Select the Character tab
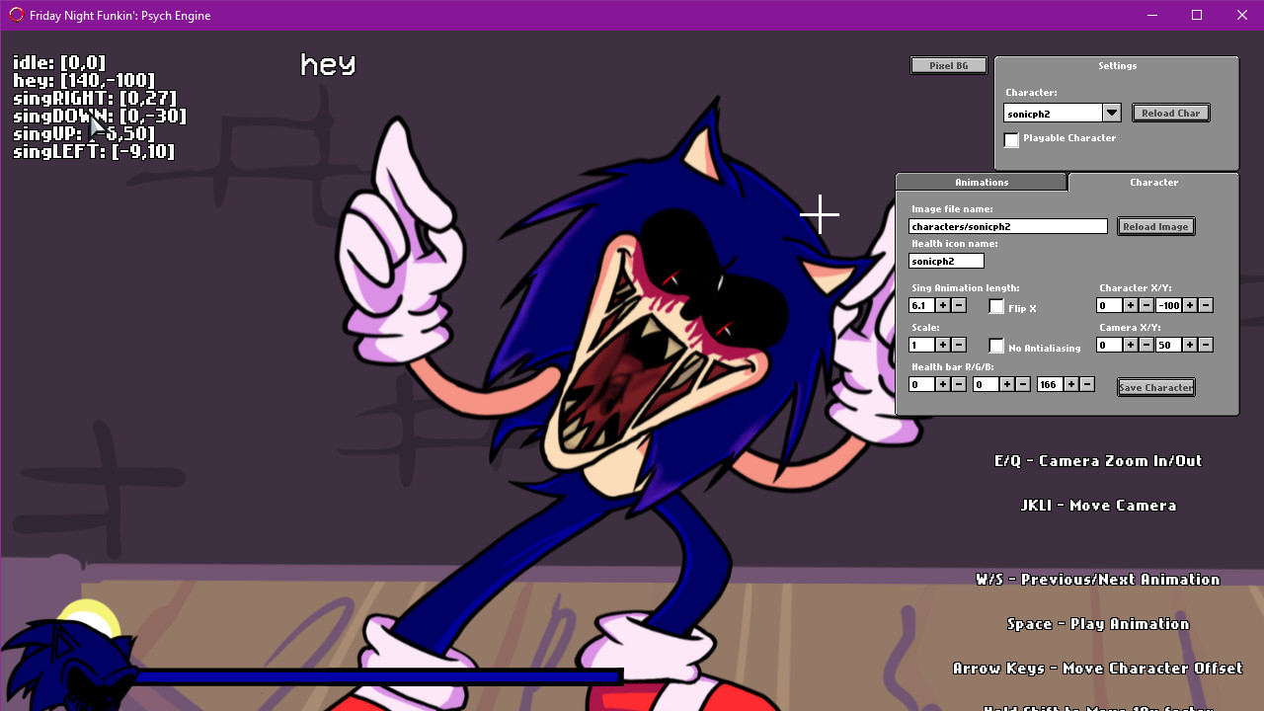Screen dimensions: 1264x711 tap(1153, 182)
